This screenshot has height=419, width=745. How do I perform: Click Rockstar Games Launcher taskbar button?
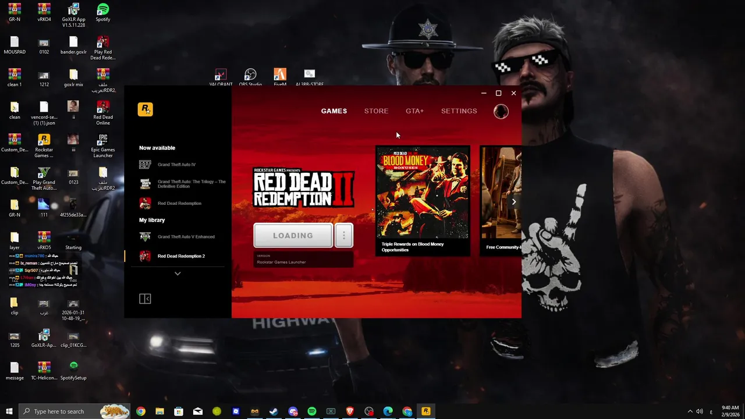[x=426, y=411]
